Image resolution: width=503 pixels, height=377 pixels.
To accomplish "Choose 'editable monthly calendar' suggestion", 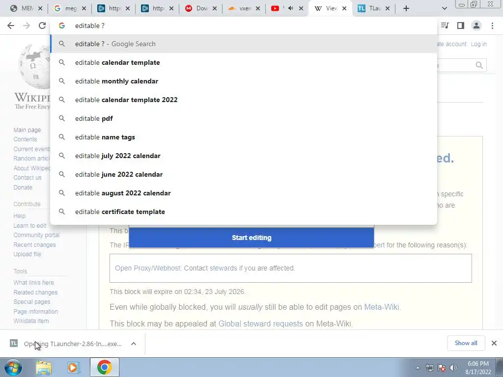I will (x=244, y=81).
